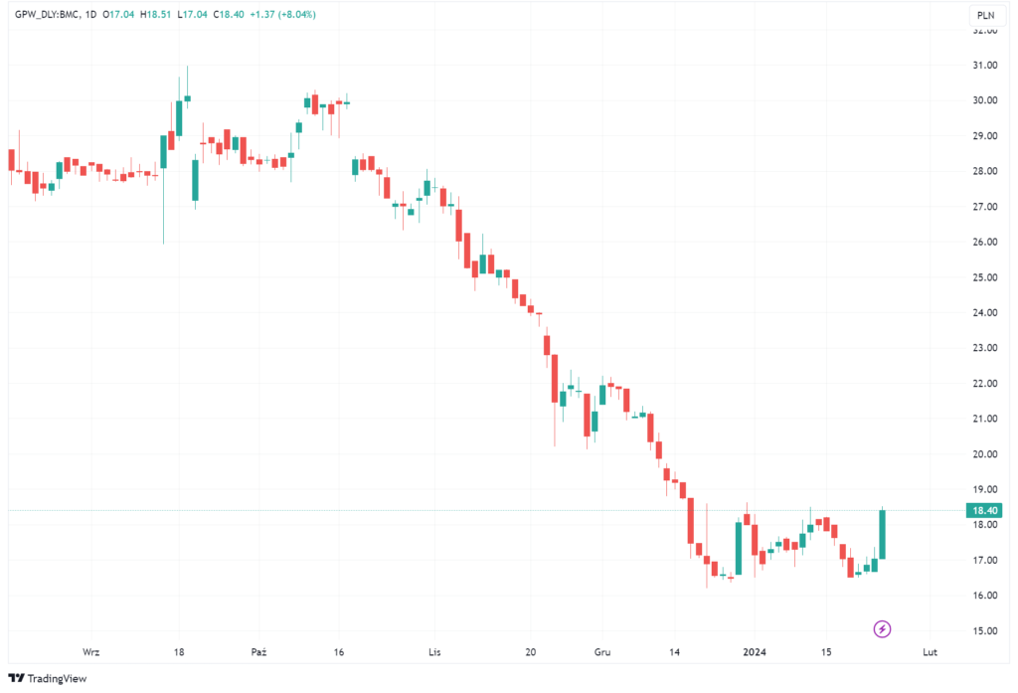Click the Lut label on time axis
This screenshot has height=693, width=1018.
point(929,652)
